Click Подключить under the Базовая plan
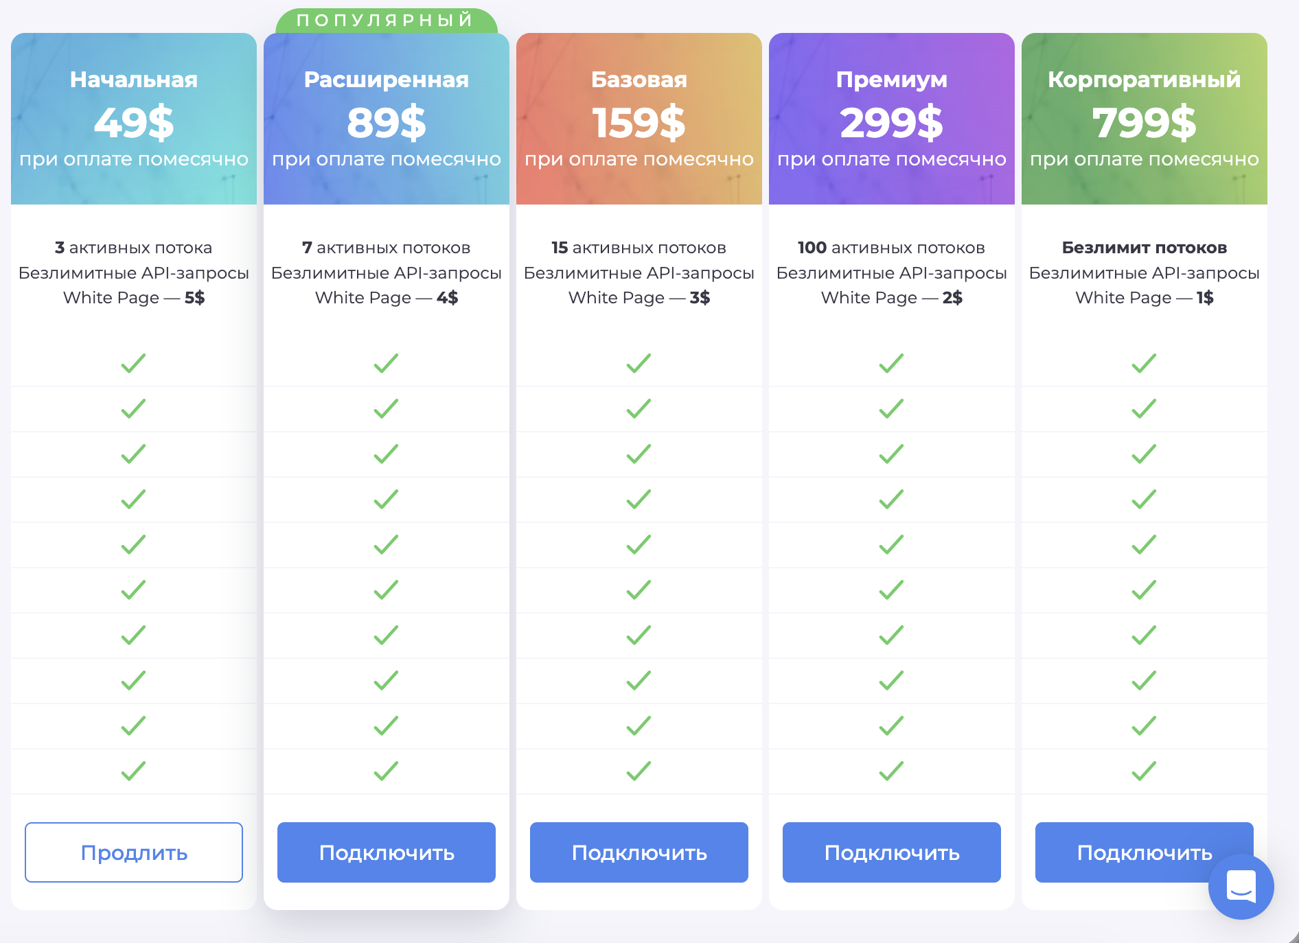 coord(639,852)
